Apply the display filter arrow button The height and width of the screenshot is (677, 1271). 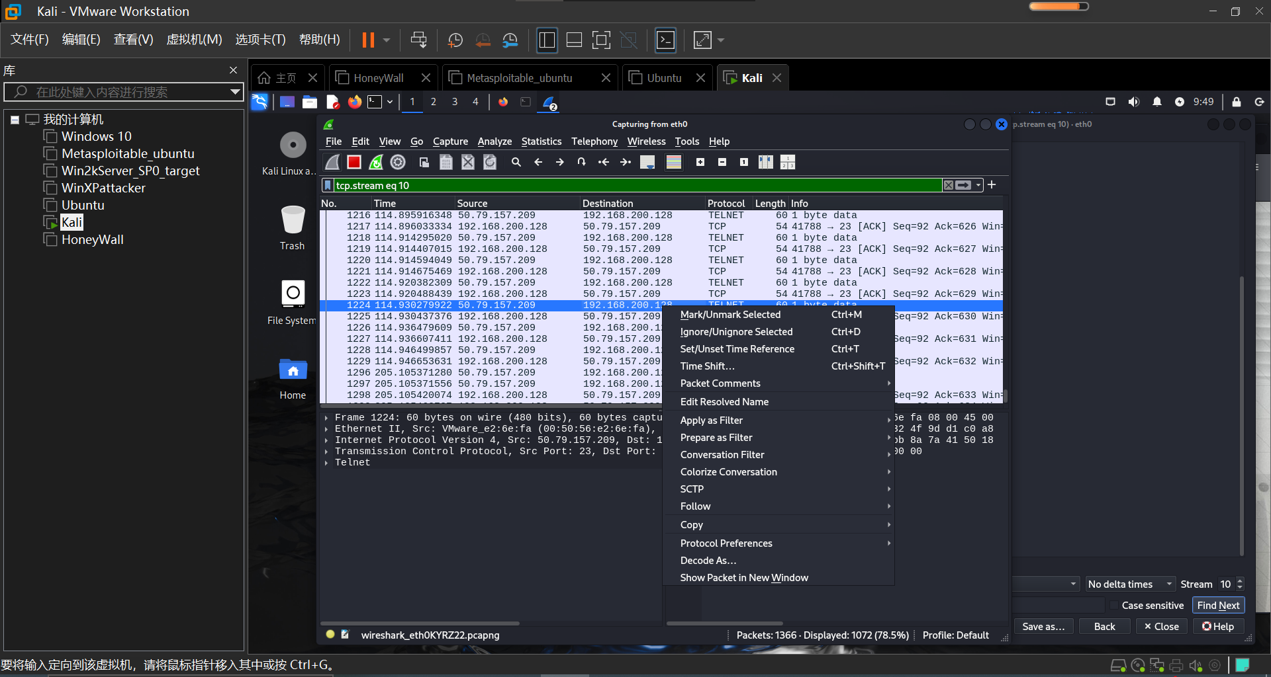(964, 185)
